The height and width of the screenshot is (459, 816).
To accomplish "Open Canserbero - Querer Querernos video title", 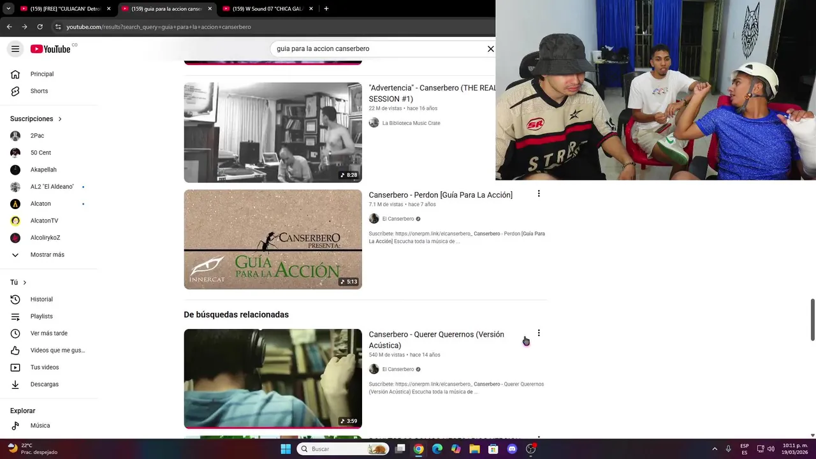I will tap(436, 340).
